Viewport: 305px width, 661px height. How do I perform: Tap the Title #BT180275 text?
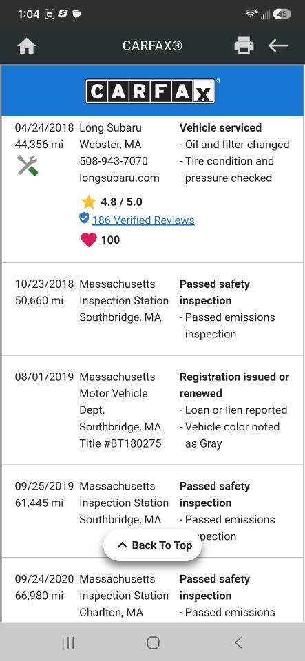click(x=120, y=443)
